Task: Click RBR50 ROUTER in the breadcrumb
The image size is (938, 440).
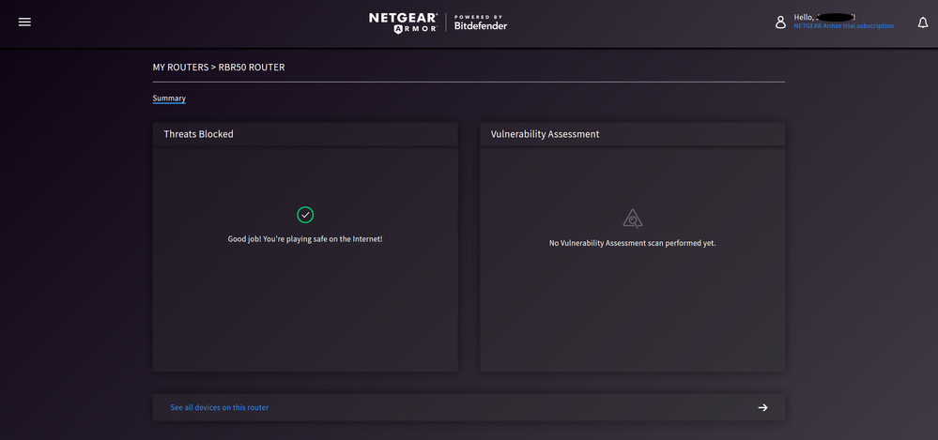Action: (252, 68)
